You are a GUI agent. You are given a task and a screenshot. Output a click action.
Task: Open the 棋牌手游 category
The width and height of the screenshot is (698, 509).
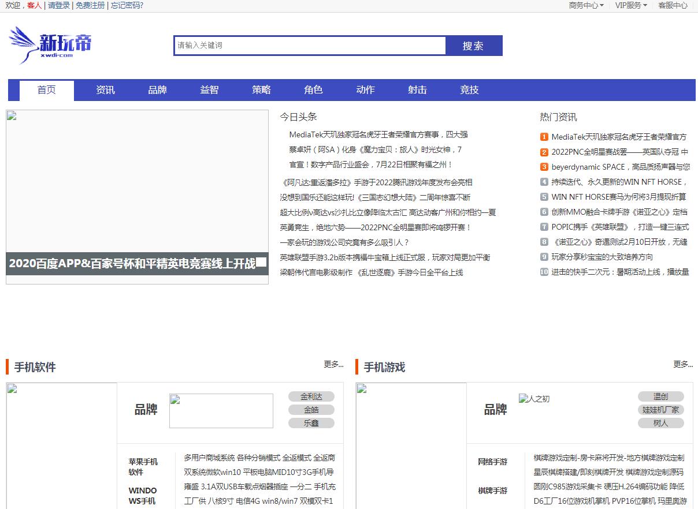tap(493, 491)
